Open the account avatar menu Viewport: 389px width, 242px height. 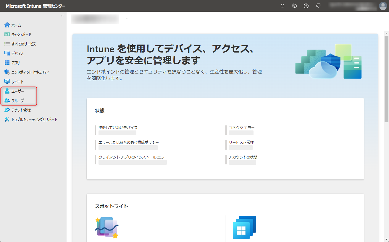click(x=383, y=6)
